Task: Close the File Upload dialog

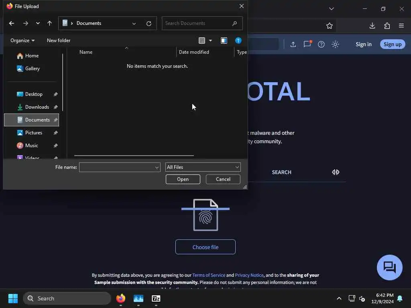Action: point(241,6)
